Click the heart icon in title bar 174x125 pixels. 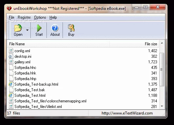click(x=9, y=9)
